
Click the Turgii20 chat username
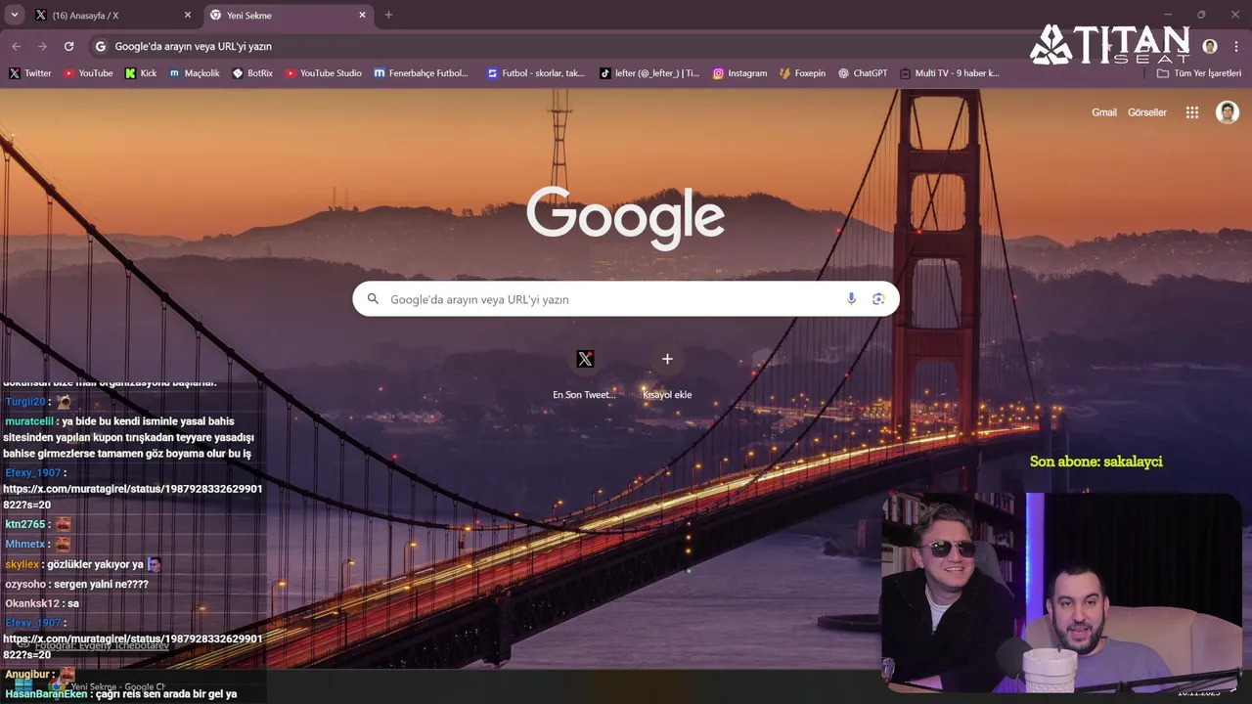25,402
